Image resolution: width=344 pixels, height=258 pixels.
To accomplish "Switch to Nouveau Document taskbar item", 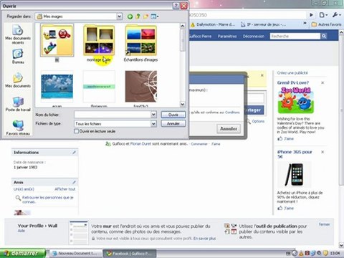I will [x=75, y=254].
